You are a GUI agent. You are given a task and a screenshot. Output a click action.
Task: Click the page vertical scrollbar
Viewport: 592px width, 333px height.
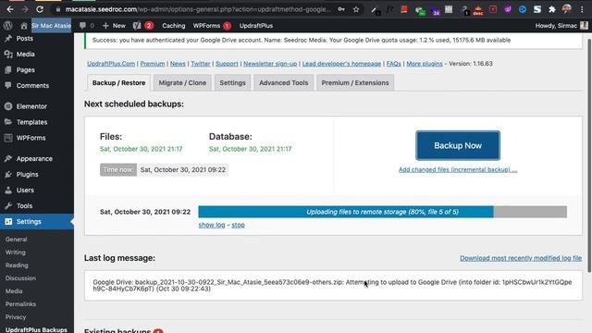[x=589, y=154]
